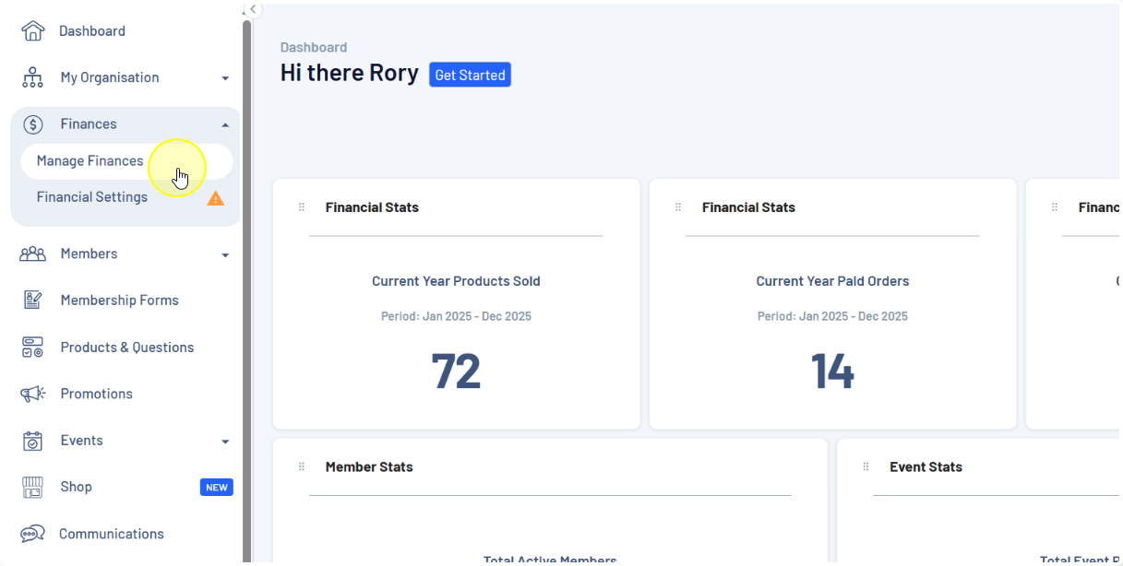This screenshot has width=1123, height=566.
Task: Click the Communications chat bubbles icon
Action: click(x=32, y=534)
